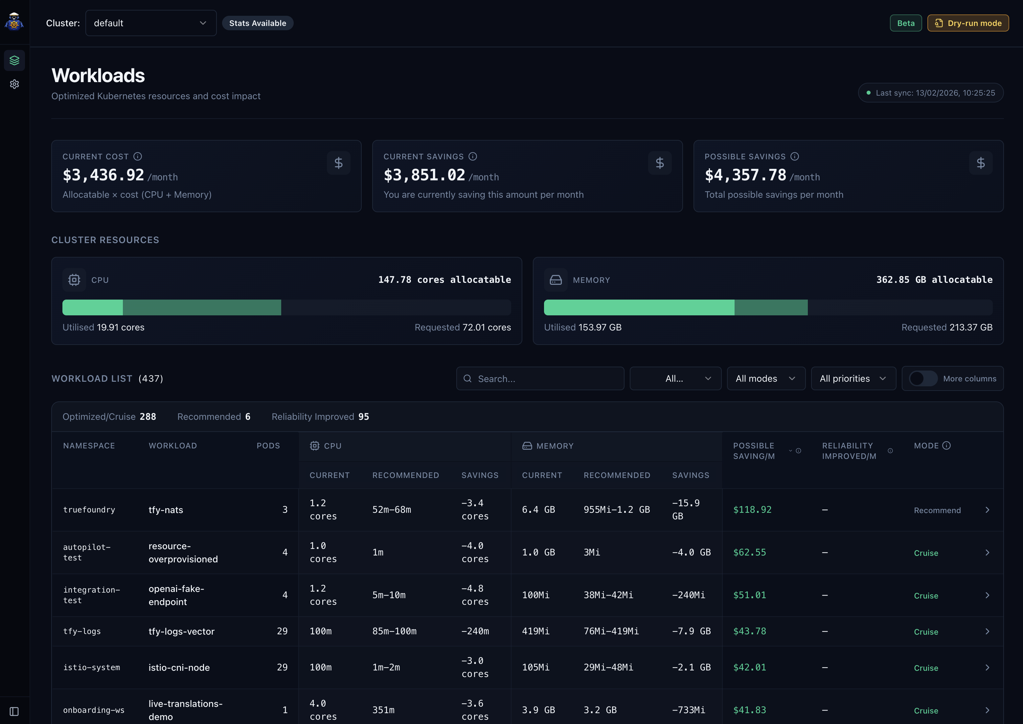The width and height of the screenshot is (1023, 724).
Task: Select the Recommended 6 tab
Action: (214, 417)
